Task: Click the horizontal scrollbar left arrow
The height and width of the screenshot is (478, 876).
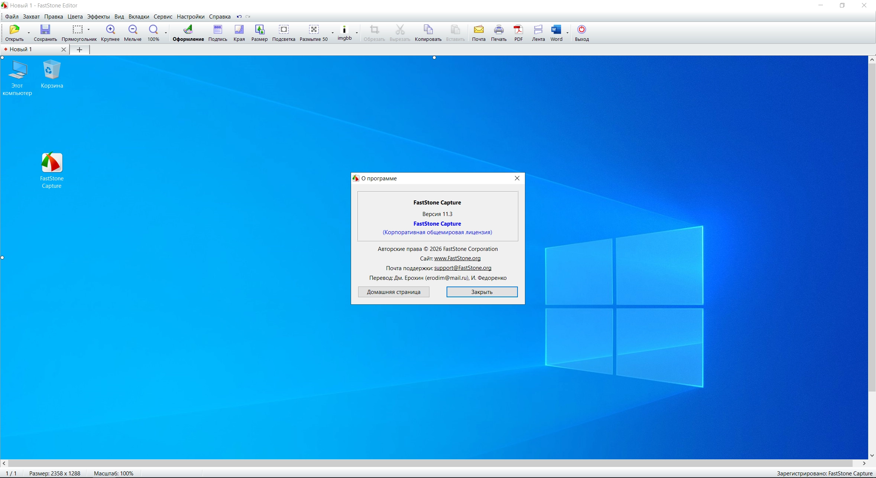Action: pyautogui.click(x=4, y=463)
